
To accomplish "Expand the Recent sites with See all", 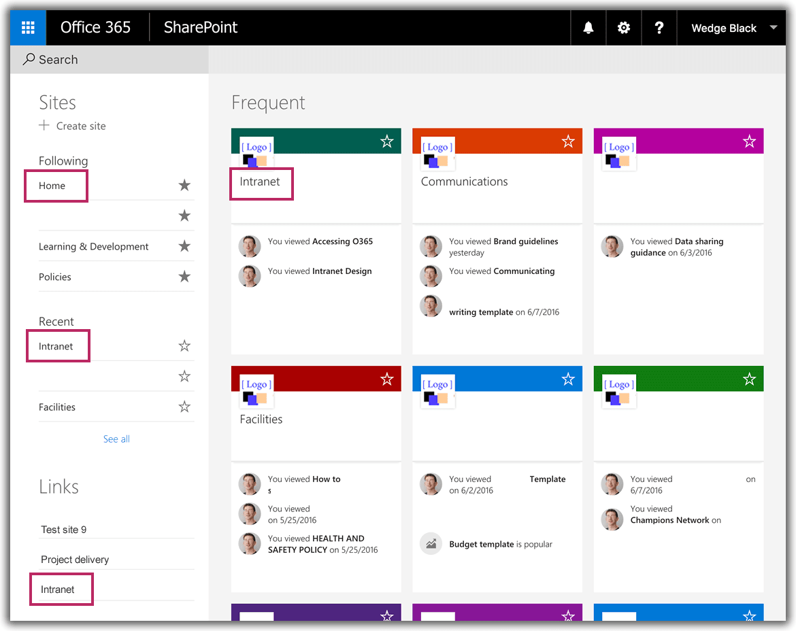I will tap(116, 439).
